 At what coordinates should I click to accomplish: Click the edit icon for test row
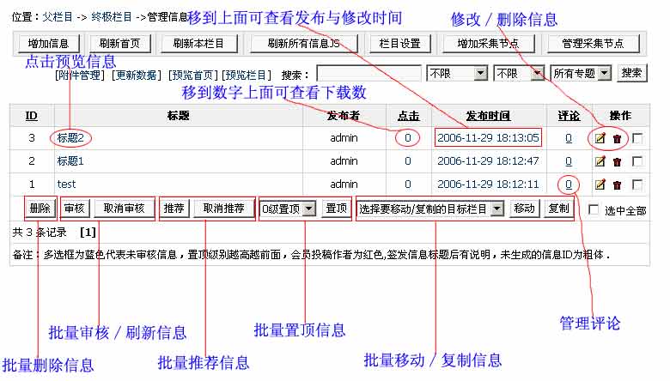pos(600,184)
